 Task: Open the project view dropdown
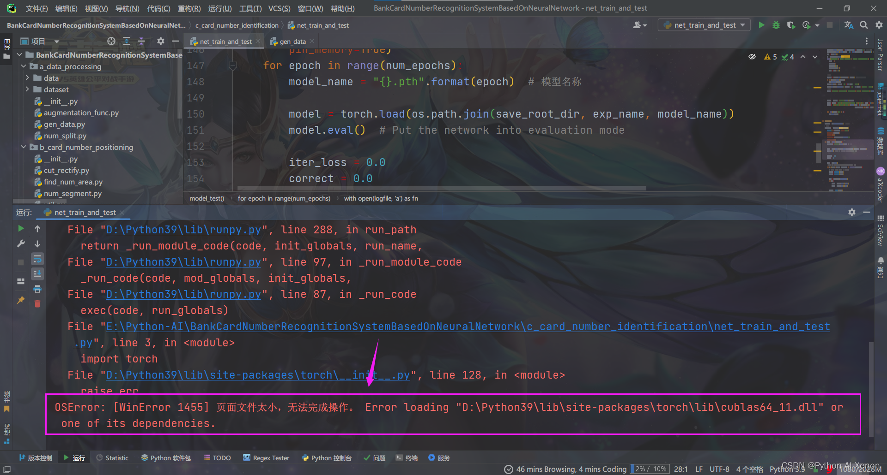(57, 42)
